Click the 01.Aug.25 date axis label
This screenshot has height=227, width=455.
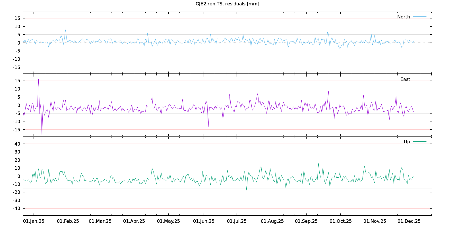click(272, 221)
